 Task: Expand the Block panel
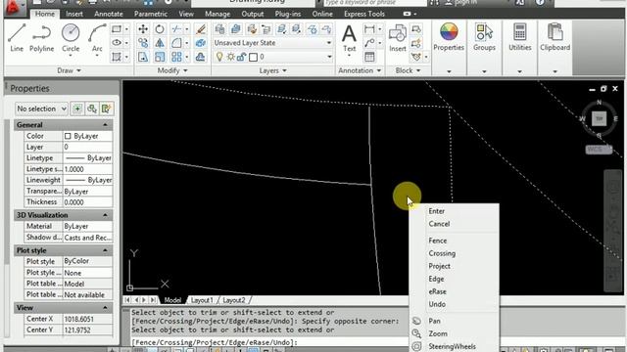point(408,70)
